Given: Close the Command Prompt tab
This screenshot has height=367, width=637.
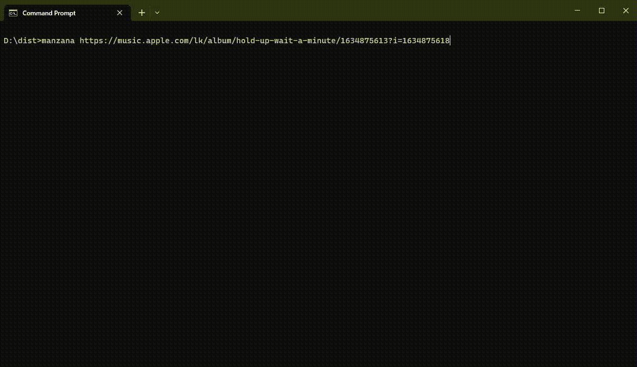Looking at the screenshot, I should tap(120, 13).
